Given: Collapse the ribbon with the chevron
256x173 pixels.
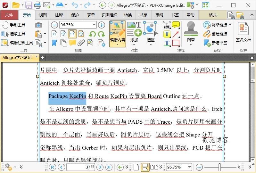Looking at the screenshot, I should point(252,15).
